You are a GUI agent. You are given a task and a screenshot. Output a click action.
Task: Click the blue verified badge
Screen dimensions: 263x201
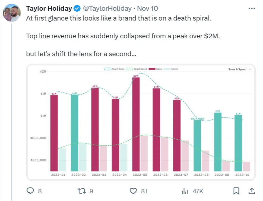click(x=77, y=8)
